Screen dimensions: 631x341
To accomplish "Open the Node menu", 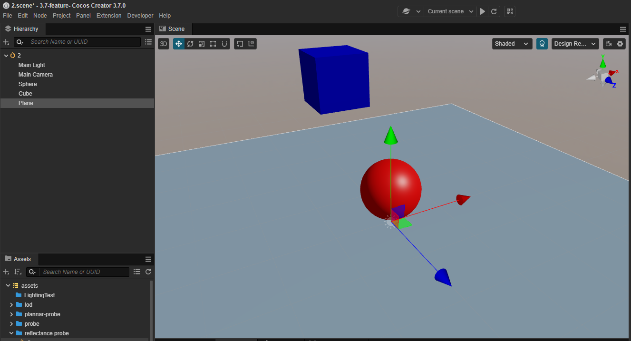I will point(40,16).
